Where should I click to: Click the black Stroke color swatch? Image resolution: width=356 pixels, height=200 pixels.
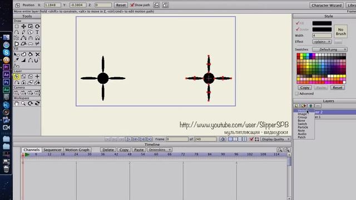coord(322,29)
